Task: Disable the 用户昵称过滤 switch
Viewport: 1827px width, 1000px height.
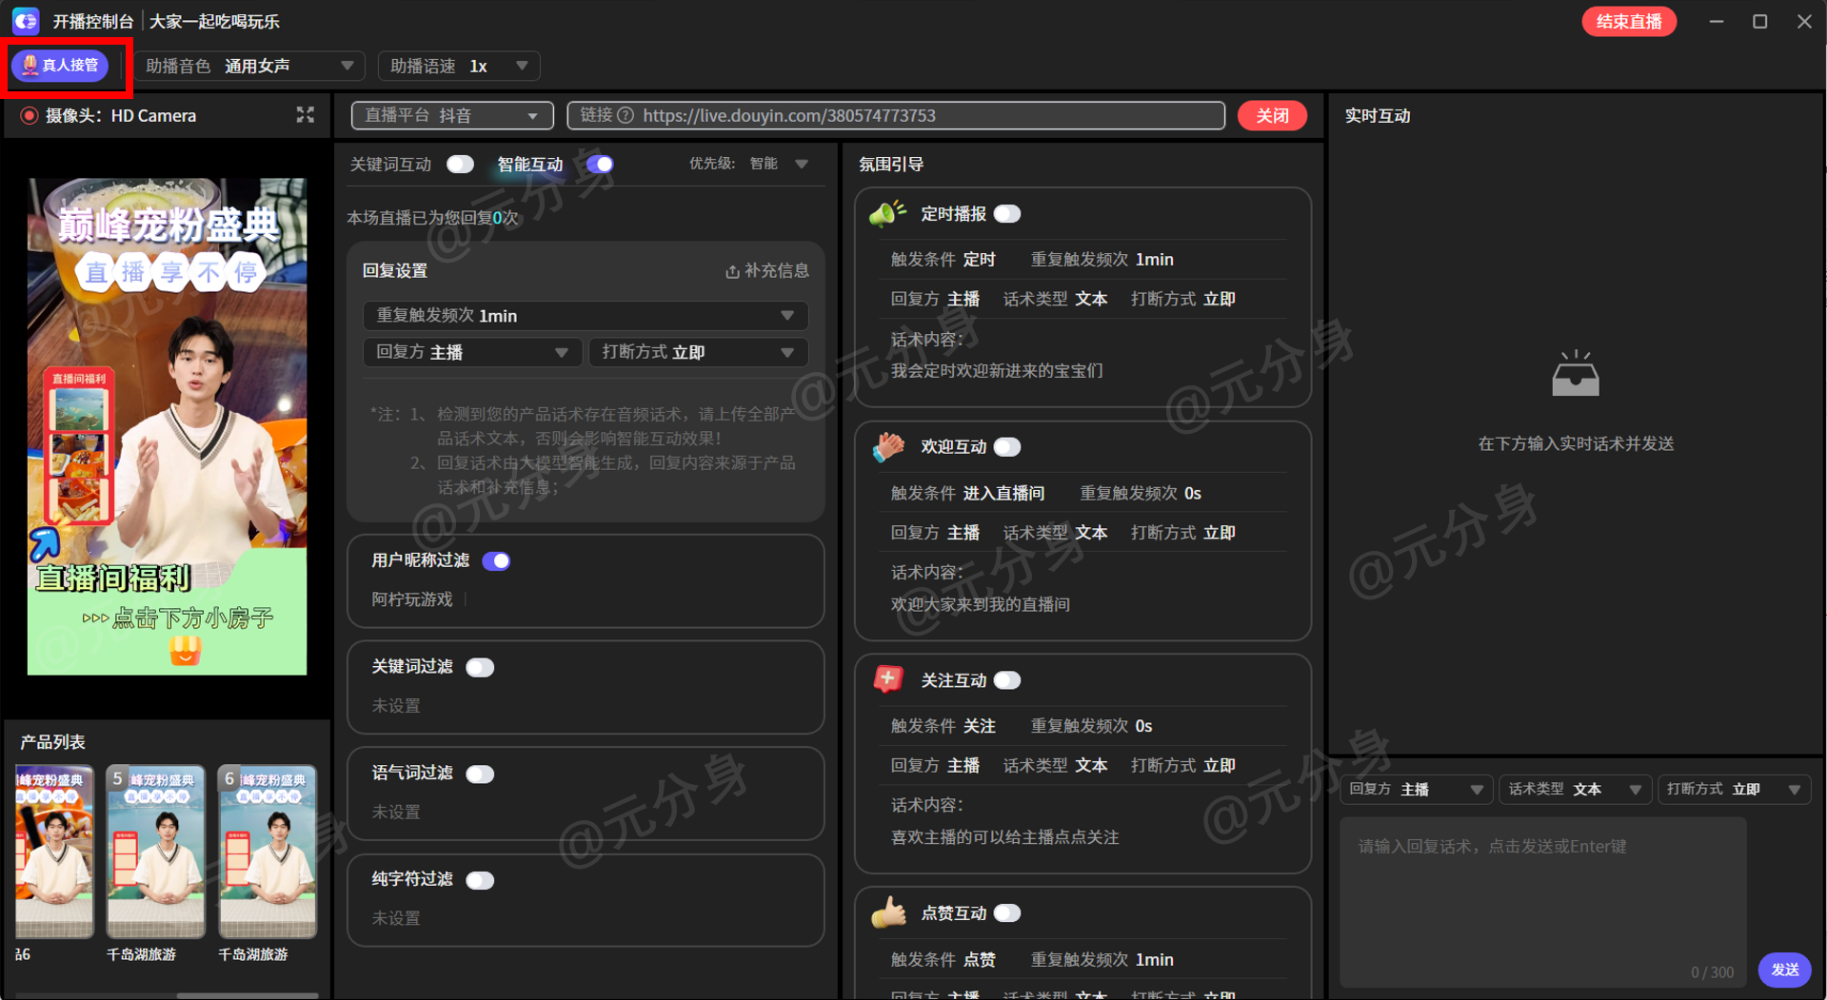Action: click(x=496, y=561)
